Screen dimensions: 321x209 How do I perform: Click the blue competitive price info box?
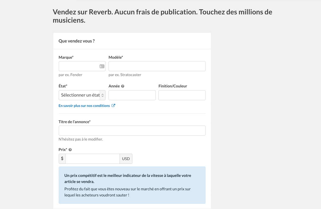pos(132,185)
